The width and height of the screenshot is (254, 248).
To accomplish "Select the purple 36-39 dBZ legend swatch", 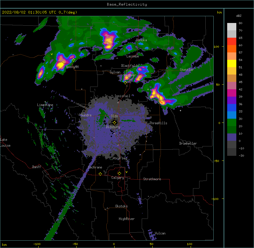I will click(232, 100).
